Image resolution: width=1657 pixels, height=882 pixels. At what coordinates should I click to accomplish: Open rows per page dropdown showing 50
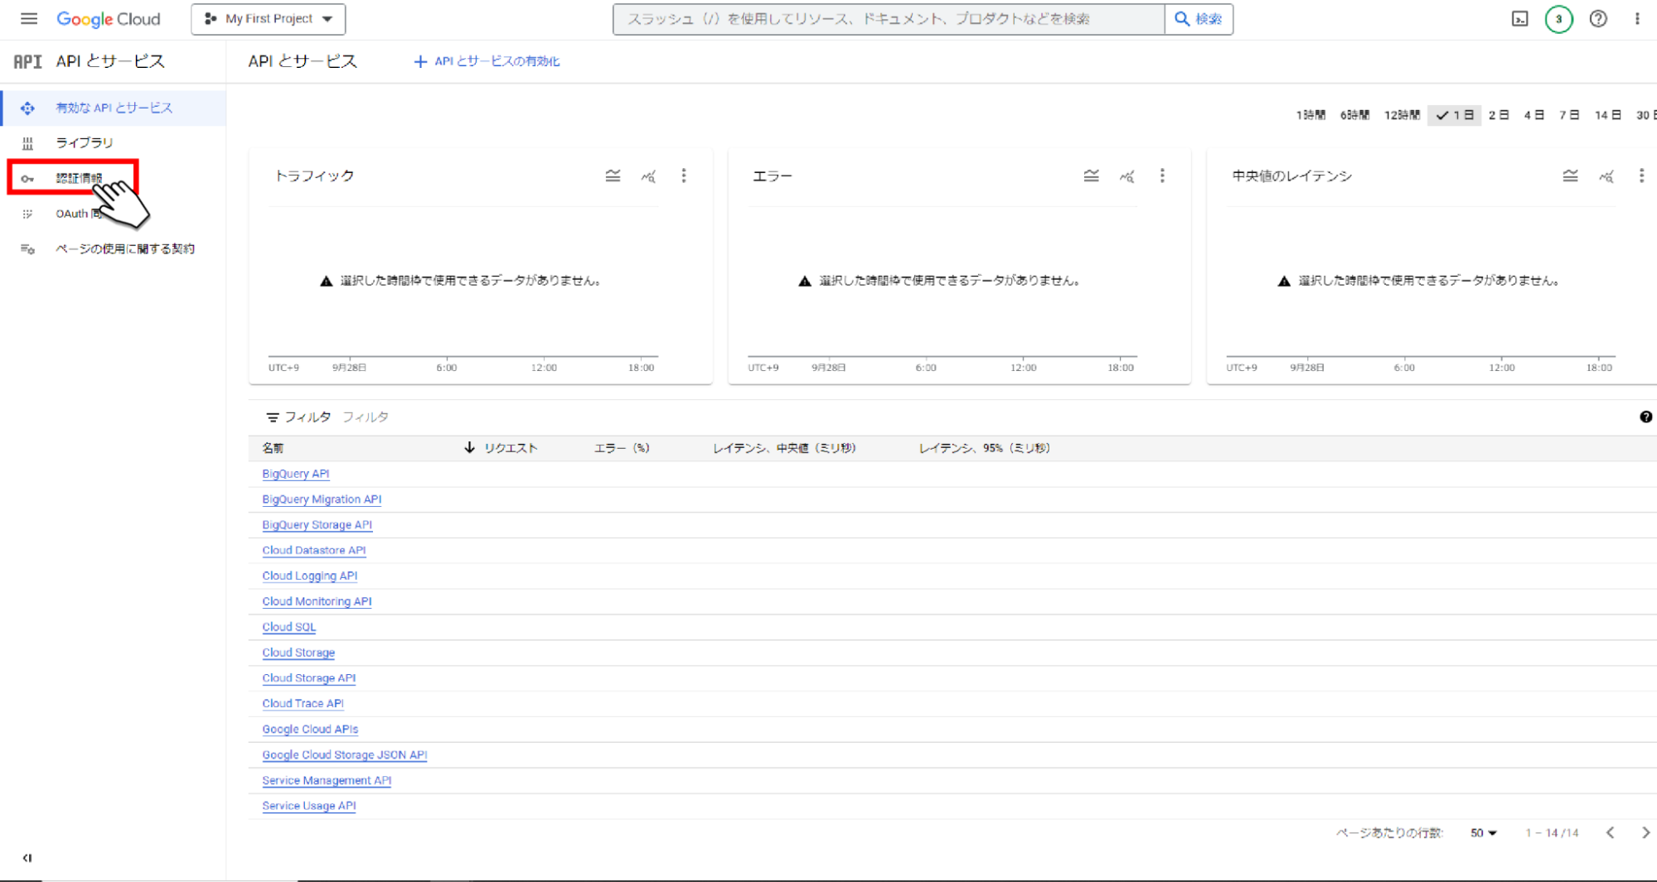(x=1483, y=833)
